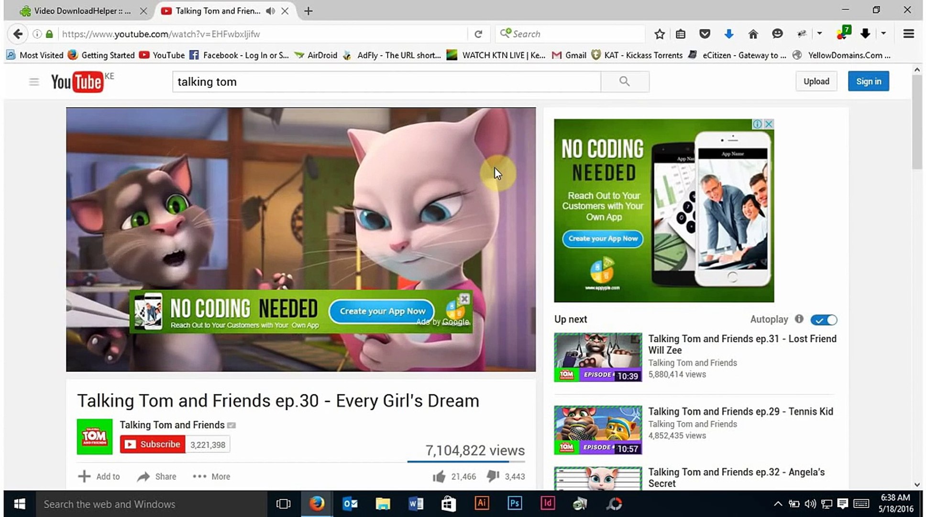The image size is (926, 517).
Task: Click the YouTube KE logo
Action: (78, 81)
